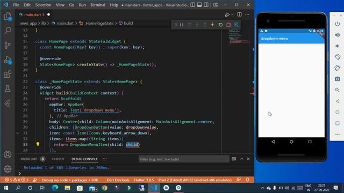Open the Run and Debug view
Viewport: 344px width, 193px height.
[x=8, y=60]
